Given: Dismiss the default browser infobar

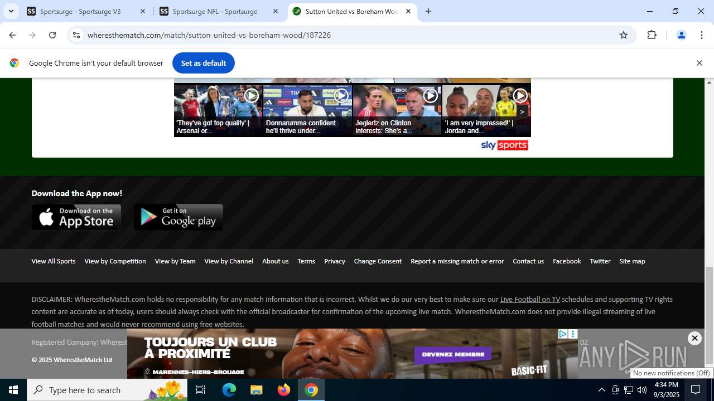Looking at the screenshot, I should click(699, 63).
